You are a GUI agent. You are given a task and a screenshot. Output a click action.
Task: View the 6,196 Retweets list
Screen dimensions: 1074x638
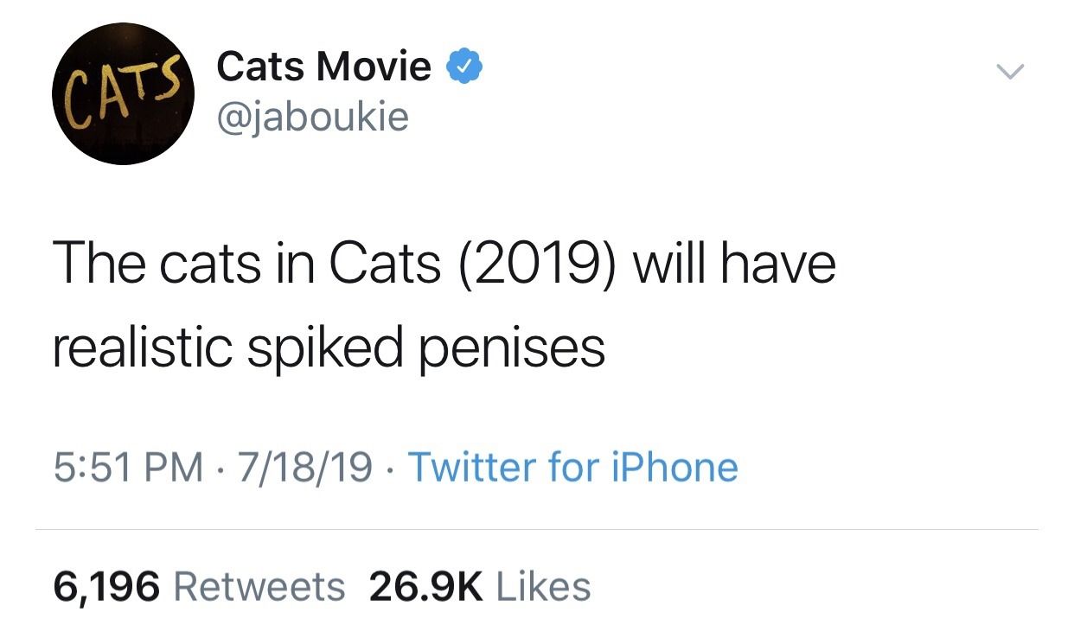pos(199,587)
